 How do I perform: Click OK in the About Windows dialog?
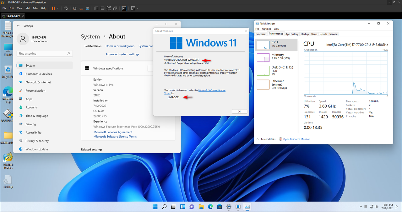pyautogui.click(x=239, y=111)
